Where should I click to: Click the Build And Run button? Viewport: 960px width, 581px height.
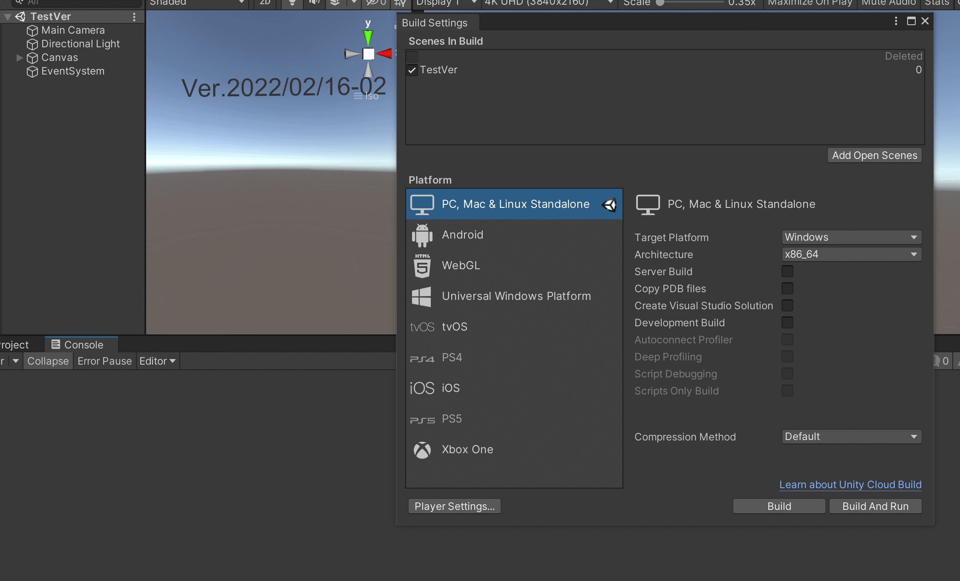point(876,506)
